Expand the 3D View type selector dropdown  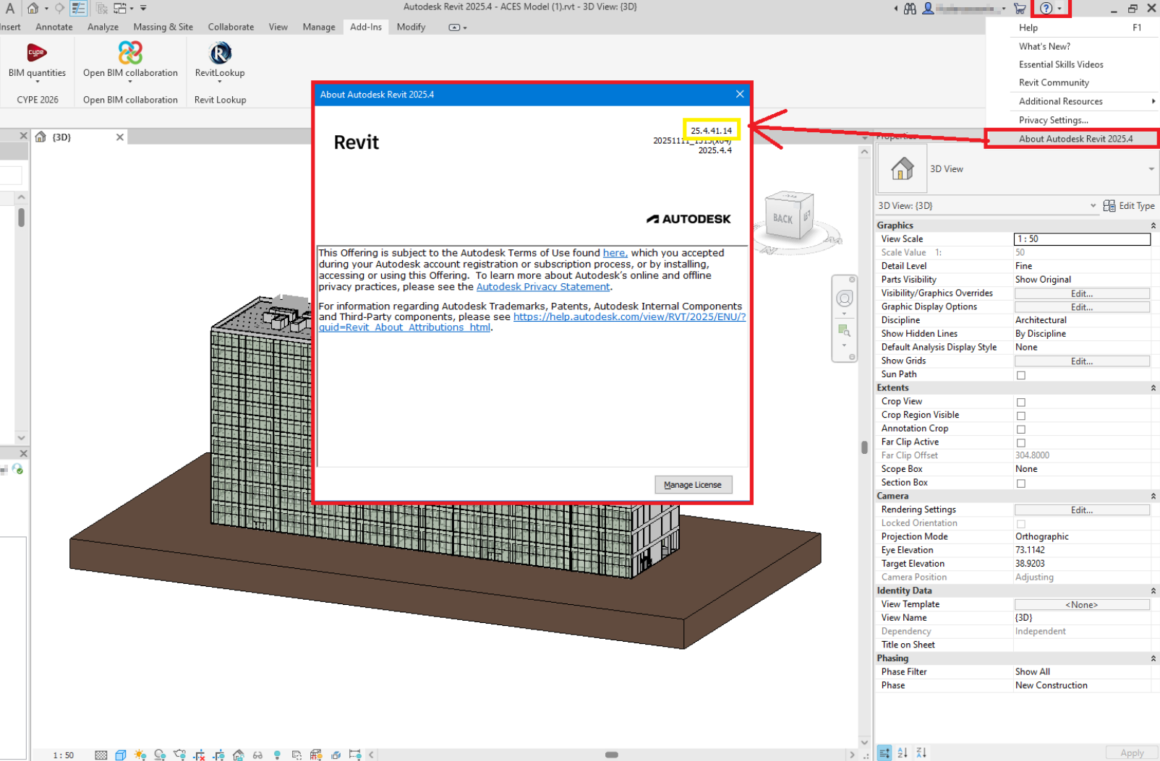point(1151,169)
